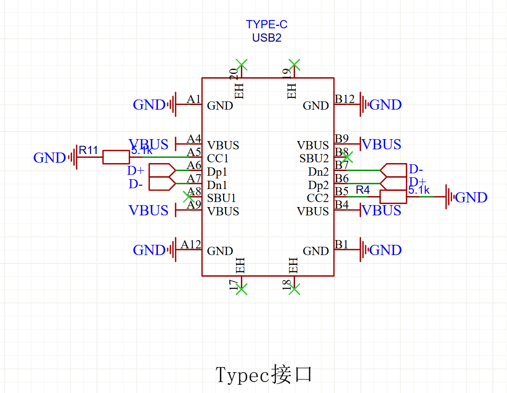Image resolution: width=507 pixels, height=393 pixels.
Task: Click the VBUS power port at pin B9
Action: (381, 144)
